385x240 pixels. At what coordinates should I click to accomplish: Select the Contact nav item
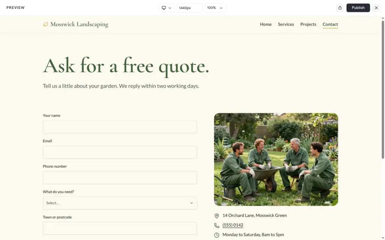(330, 24)
